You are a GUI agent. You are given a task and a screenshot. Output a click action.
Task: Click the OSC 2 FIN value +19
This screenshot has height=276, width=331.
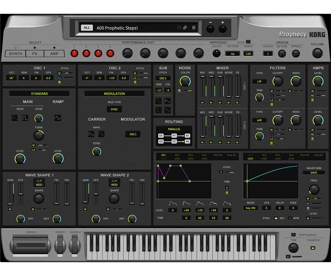click(x=111, y=78)
